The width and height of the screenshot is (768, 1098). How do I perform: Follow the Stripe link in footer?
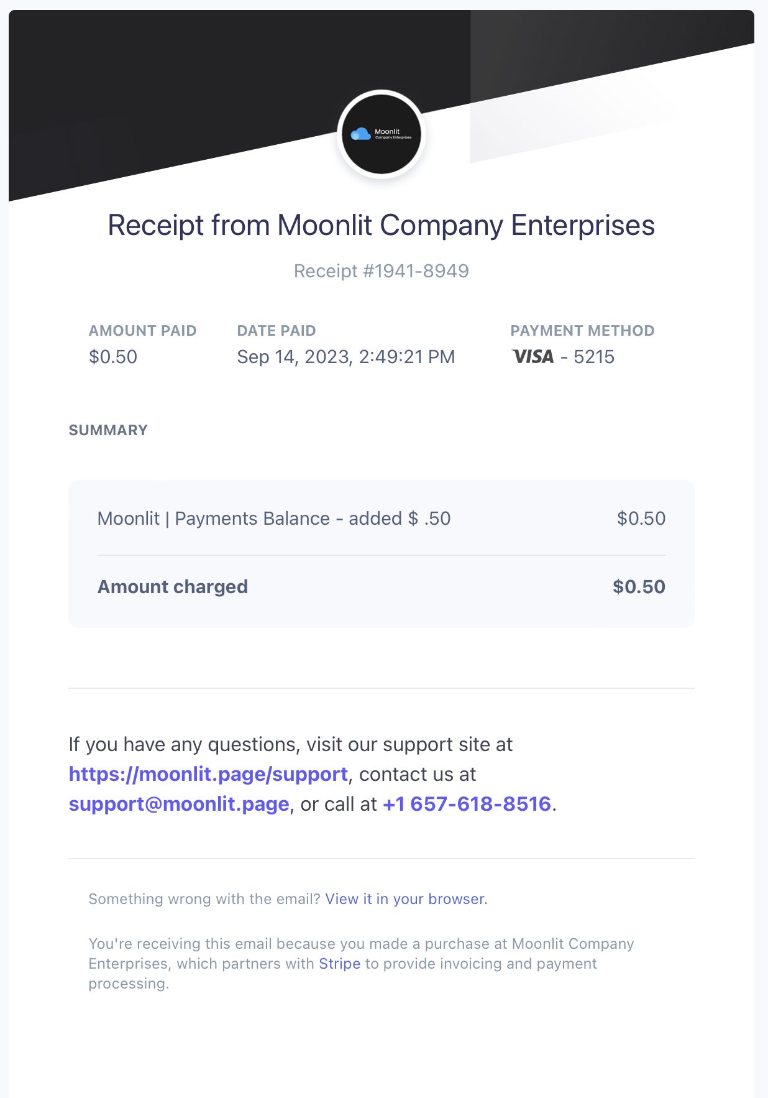pos(339,964)
